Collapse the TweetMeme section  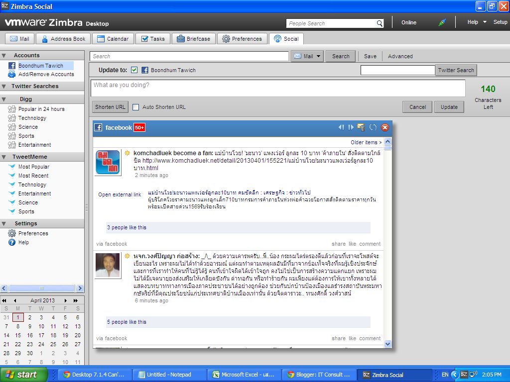pos(4,157)
